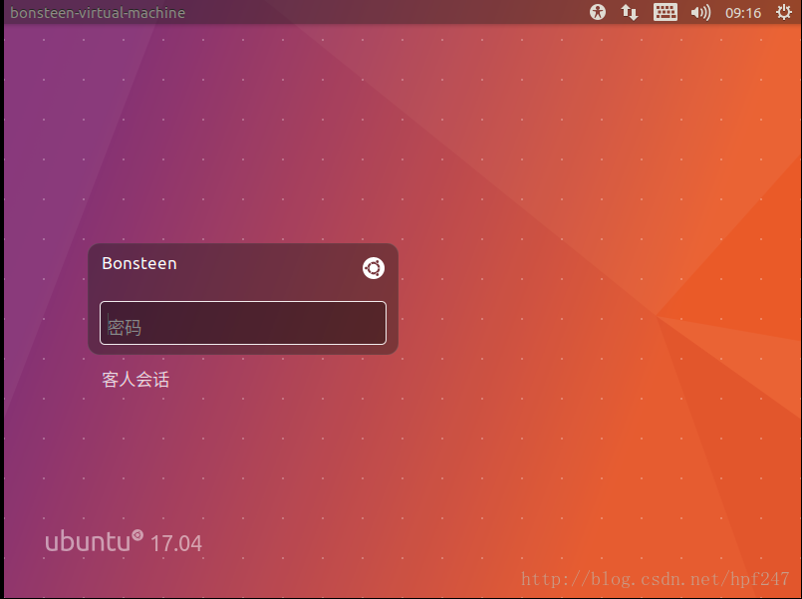802x599 pixels.
Task: Click the 17.04 version number
Action: point(176,544)
